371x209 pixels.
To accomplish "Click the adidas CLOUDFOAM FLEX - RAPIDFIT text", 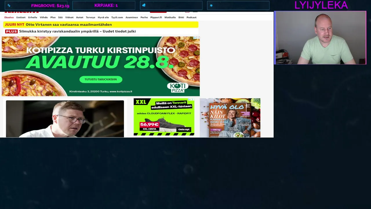I will click(x=164, y=113).
